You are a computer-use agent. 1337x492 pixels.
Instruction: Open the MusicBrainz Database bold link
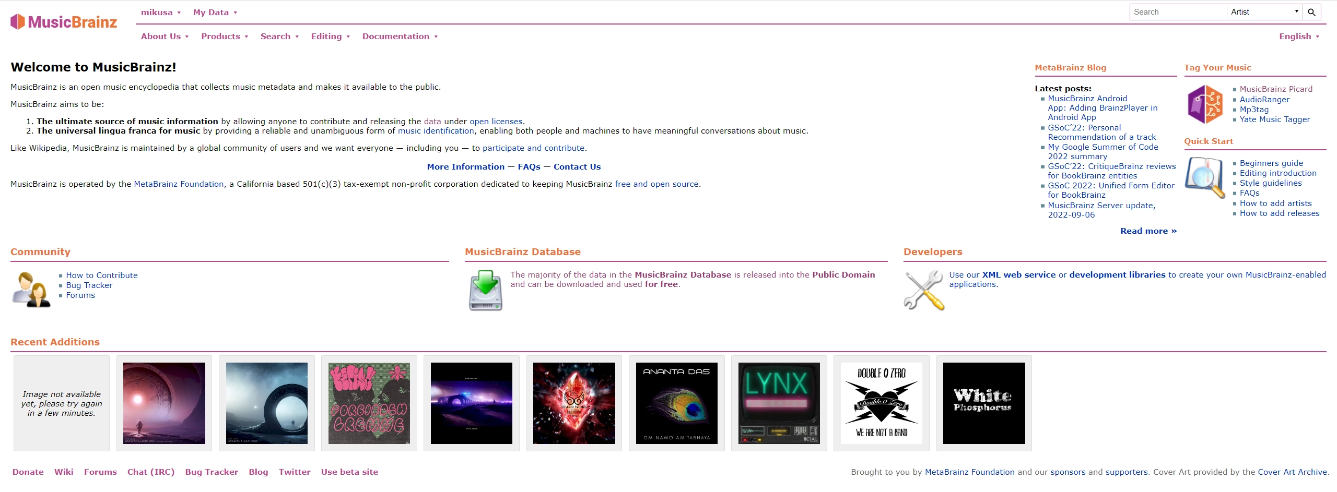click(683, 274)
